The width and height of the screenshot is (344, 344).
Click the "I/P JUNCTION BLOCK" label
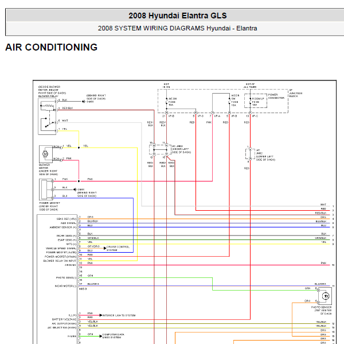point(295,93)
